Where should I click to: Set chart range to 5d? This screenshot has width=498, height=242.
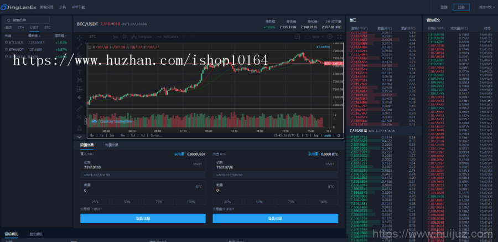coord(133,135)
